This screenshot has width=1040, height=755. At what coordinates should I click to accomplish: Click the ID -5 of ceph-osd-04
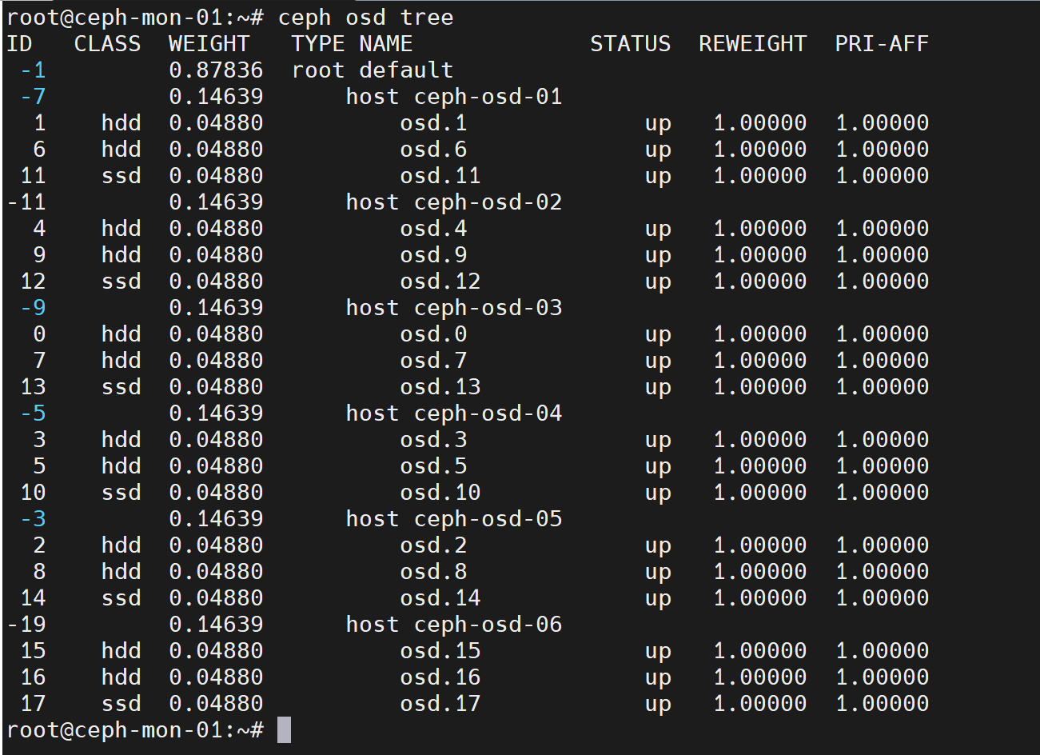[x=34, y=413]
